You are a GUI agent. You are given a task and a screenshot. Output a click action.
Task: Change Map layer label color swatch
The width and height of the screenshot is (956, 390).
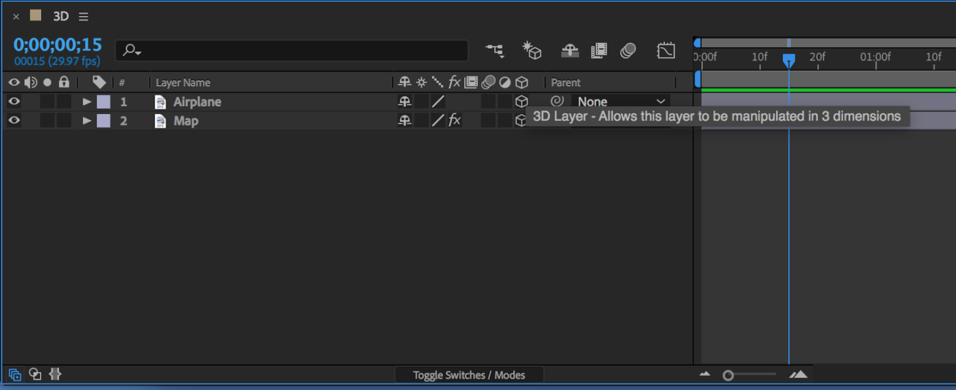(104, 121)
